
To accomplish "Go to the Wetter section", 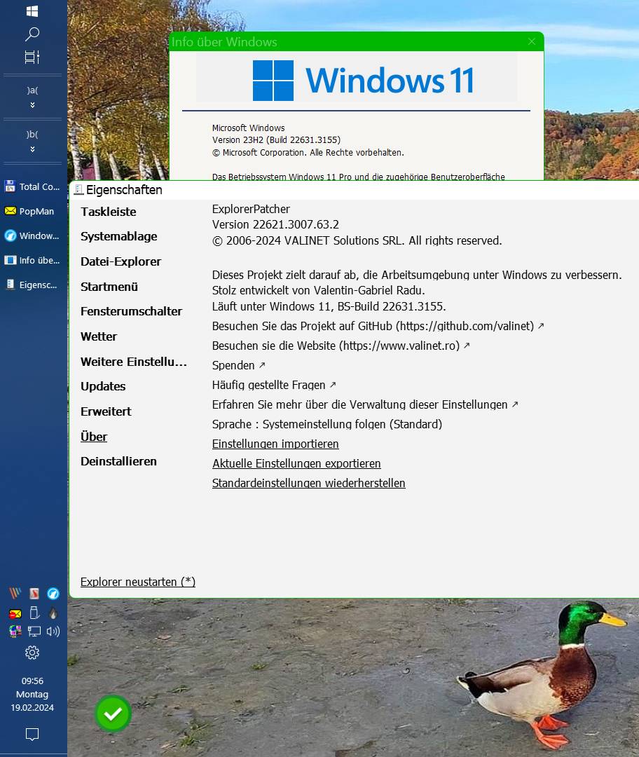I will click(x=99, y=336).
